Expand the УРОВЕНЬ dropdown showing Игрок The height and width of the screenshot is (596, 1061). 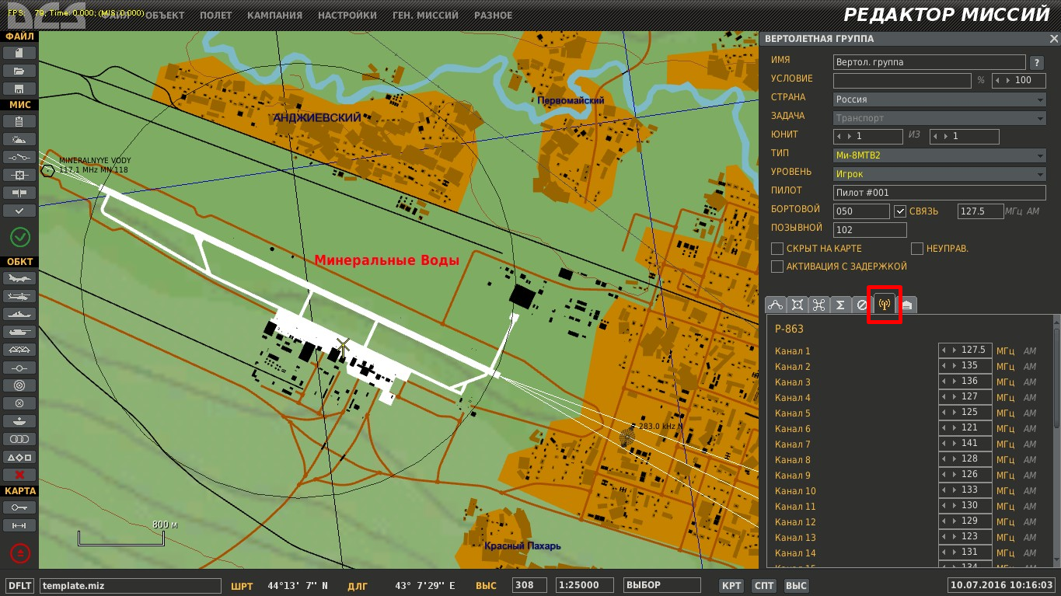click(940, 174)
